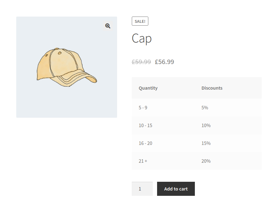Select the 21 + quantity cell
Image resolution: width=267 pixels, height=208 pixels.
(x=143, y=161)
